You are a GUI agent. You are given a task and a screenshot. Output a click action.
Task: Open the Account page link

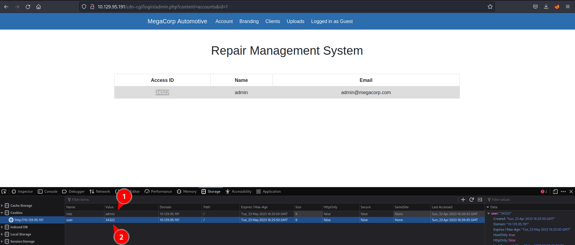(224, 21)
